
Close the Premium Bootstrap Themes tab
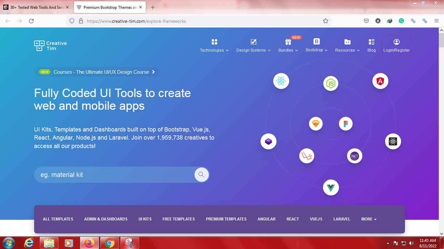pos(141,7)
